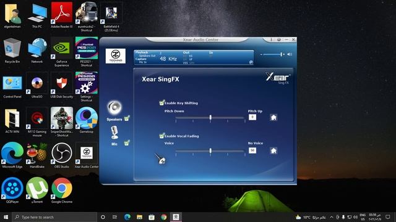396x222 pixels.
Task: Select M112 Gaming mouse desktop icon
Action: click(x=37, y=122)
